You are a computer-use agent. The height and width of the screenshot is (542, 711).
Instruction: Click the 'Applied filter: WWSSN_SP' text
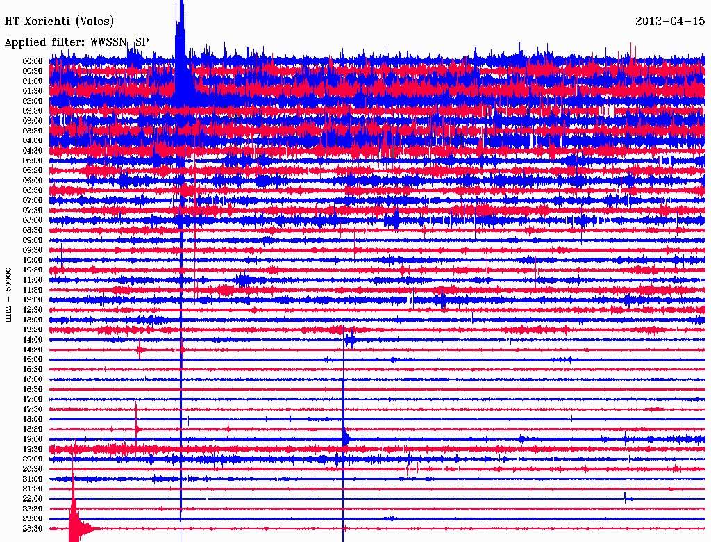tap(76, 42)
